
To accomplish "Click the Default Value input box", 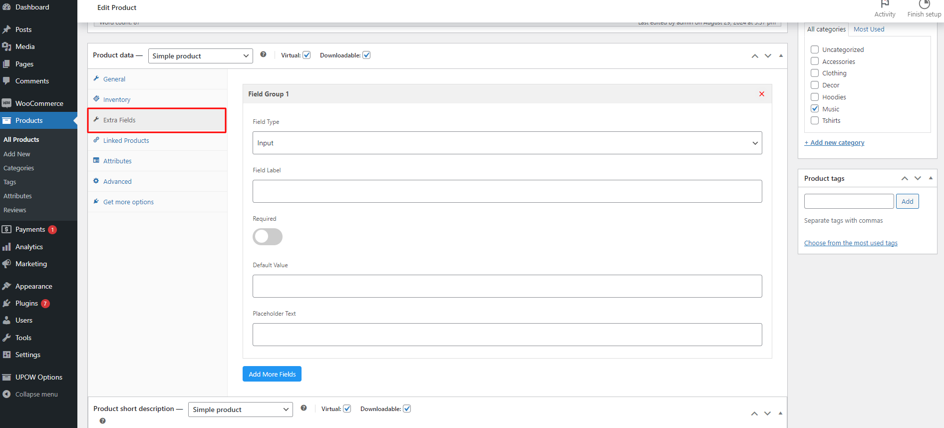I will (507, 286).
